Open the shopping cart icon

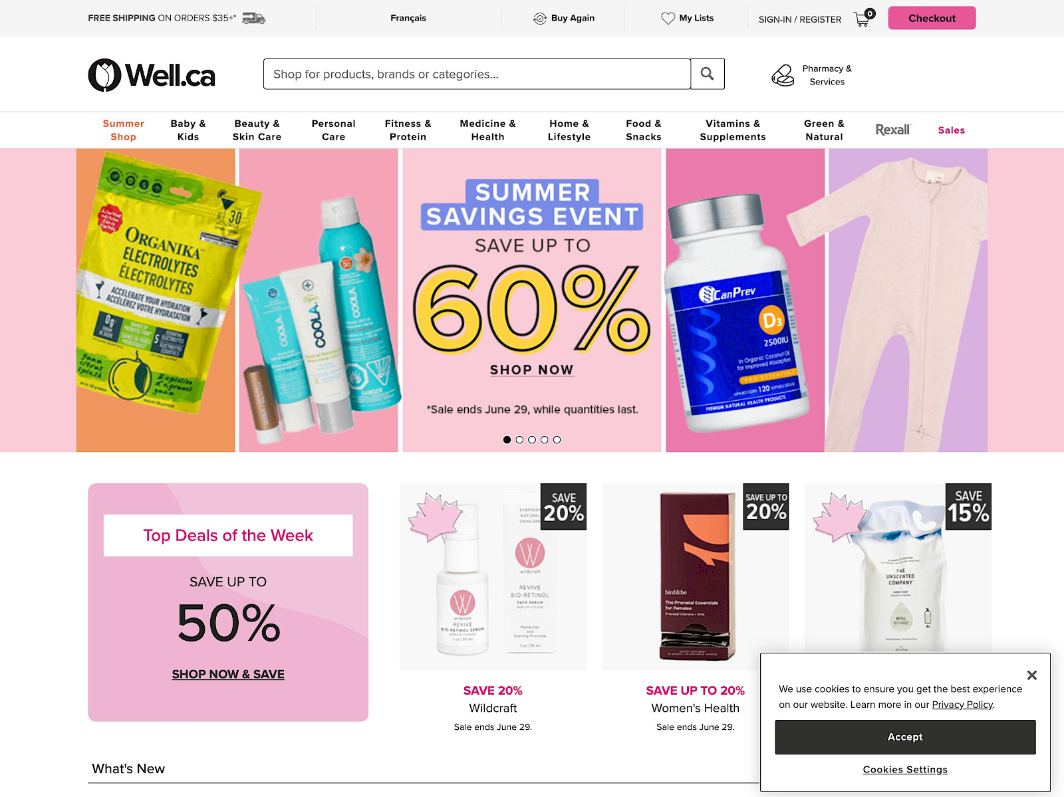(x=864, y=18)
